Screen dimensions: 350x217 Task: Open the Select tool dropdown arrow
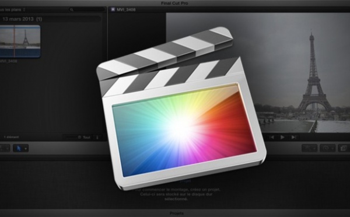26,149
